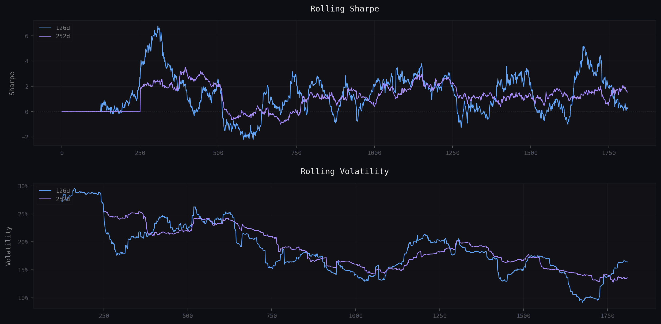Click the 30% tick on Volatility axis
Screen dimensions: 661x324
23,186
